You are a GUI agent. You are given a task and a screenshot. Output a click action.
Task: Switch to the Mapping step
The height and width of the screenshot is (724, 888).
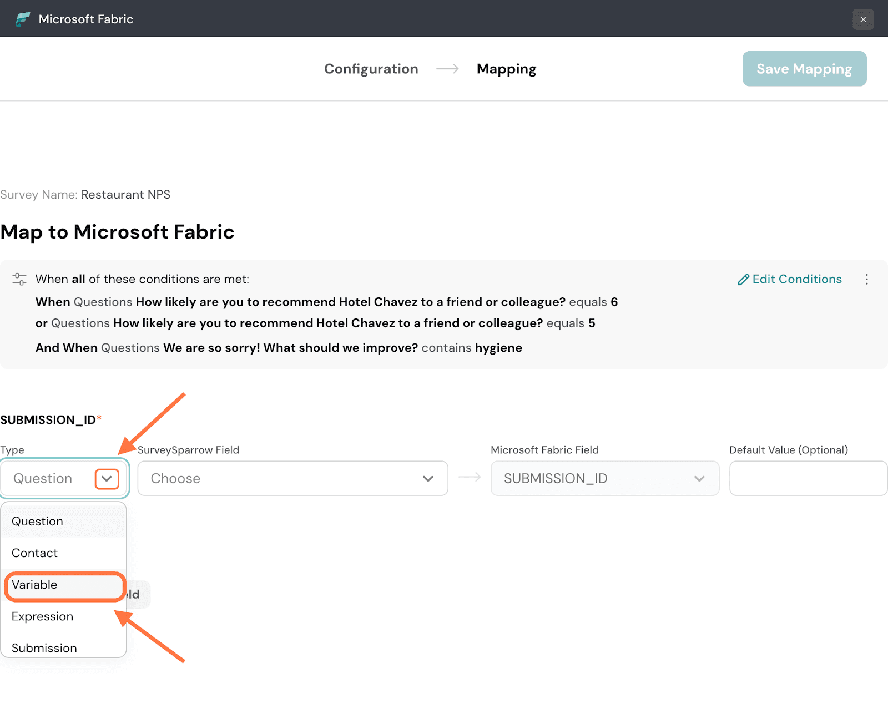[x=506, y=69]
